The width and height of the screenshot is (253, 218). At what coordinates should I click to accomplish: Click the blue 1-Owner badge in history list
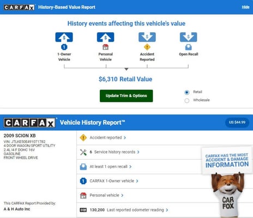[83, 181]
